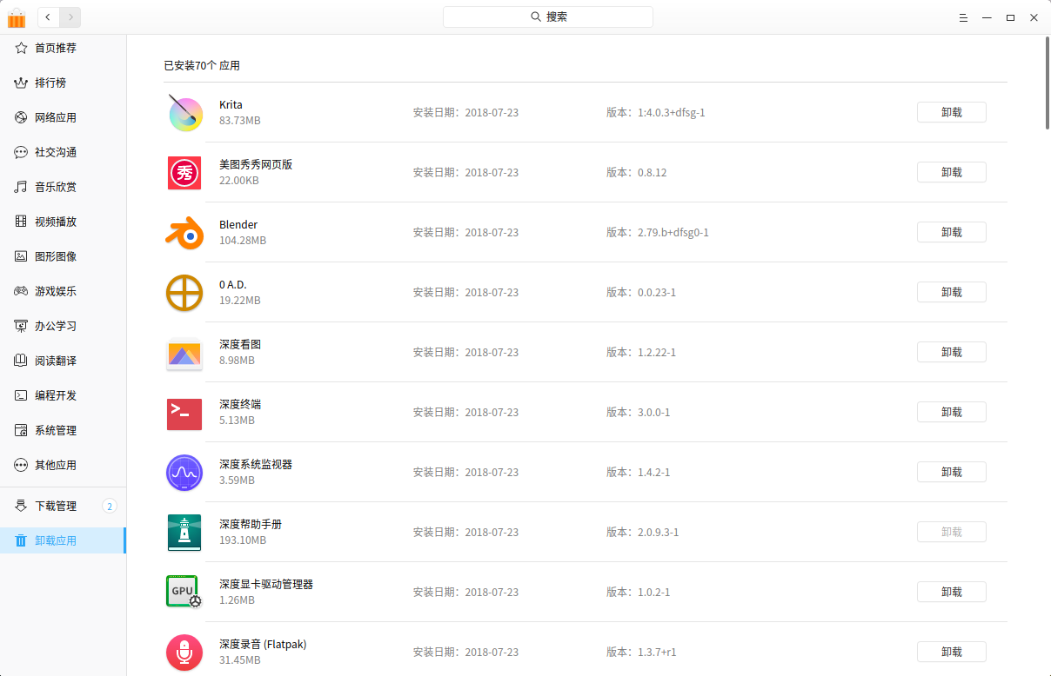Click the 美图秀秀网页版 app icon

(184, 172)
